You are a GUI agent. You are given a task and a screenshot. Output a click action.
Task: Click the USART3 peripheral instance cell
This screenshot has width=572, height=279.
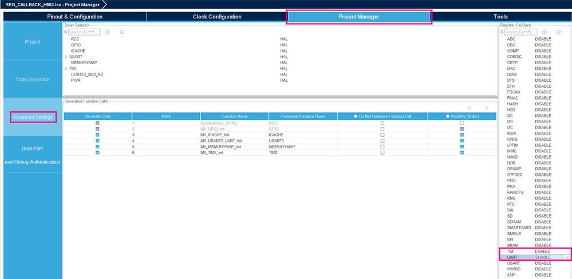tap(303, 140)
